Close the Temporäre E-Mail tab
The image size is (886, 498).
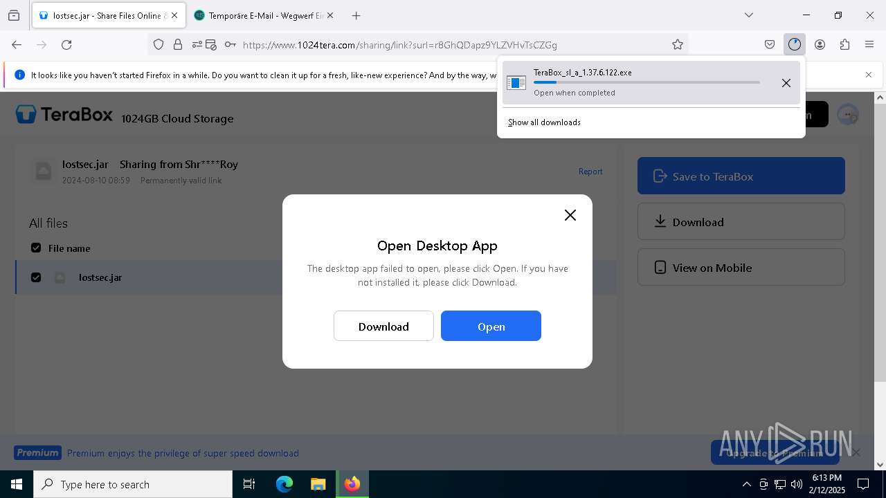[329, 15]
